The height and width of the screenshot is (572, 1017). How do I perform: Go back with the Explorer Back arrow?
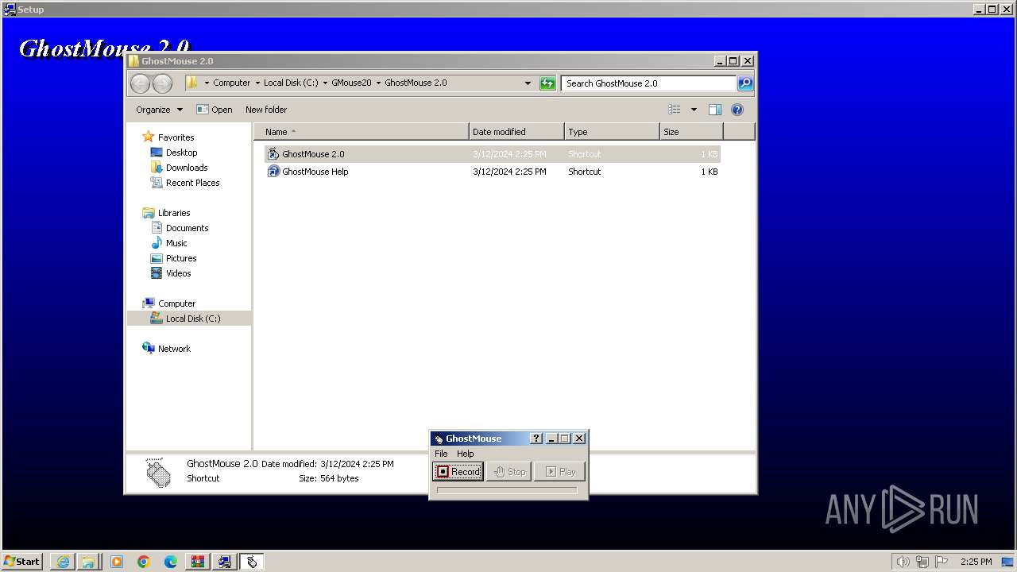click(x=140, y=83)
